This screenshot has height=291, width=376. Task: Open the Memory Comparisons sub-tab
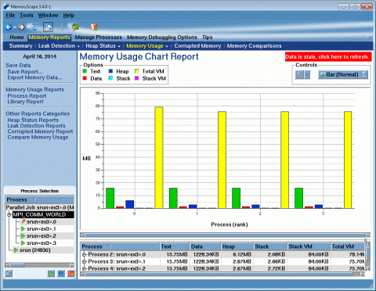click(x=254, y=46)
